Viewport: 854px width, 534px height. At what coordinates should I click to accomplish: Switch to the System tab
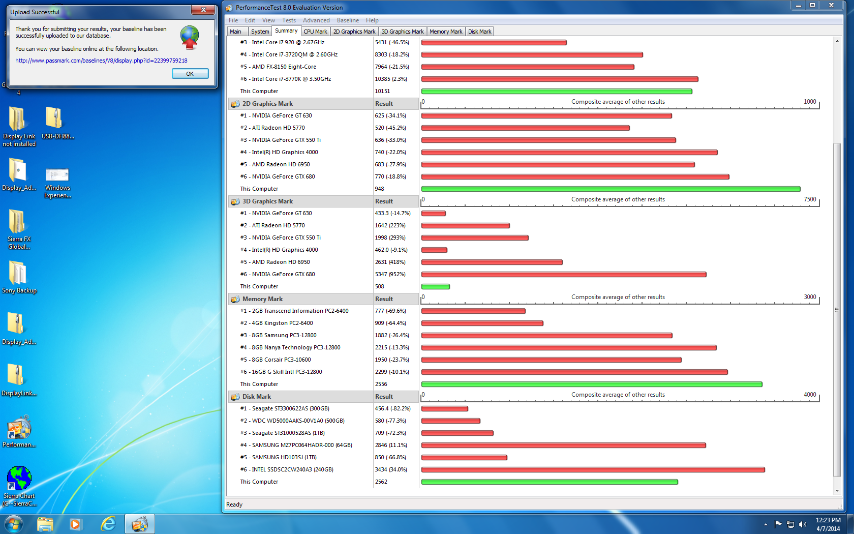click(260, 32)
